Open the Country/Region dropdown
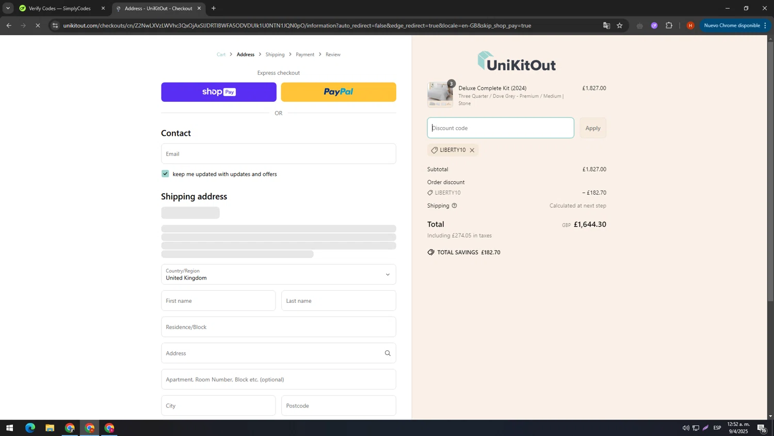 pos(279,274)
